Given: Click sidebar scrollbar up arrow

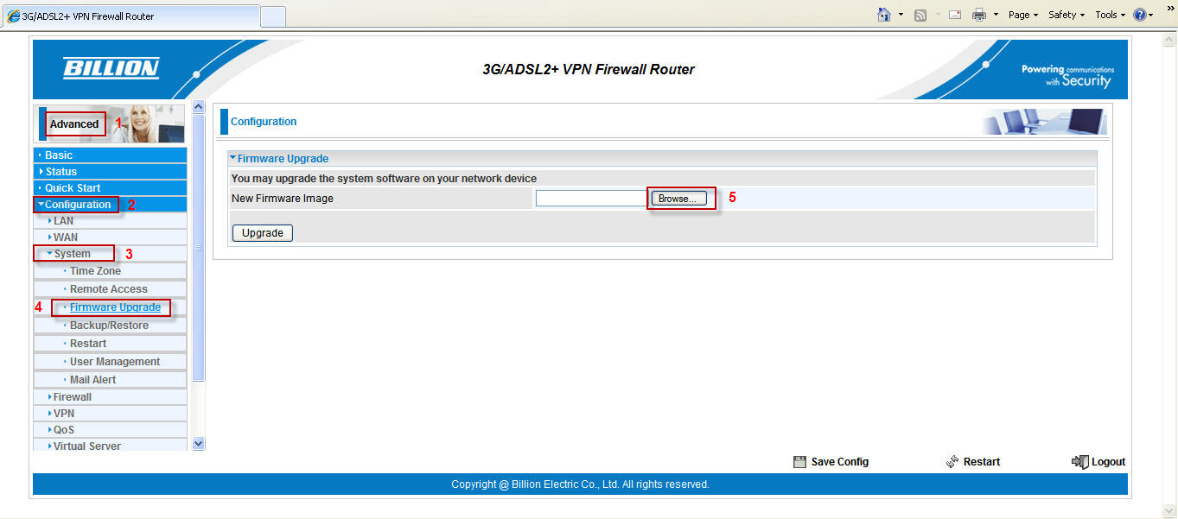Looking at the screenshot, I should coord(199,107).
